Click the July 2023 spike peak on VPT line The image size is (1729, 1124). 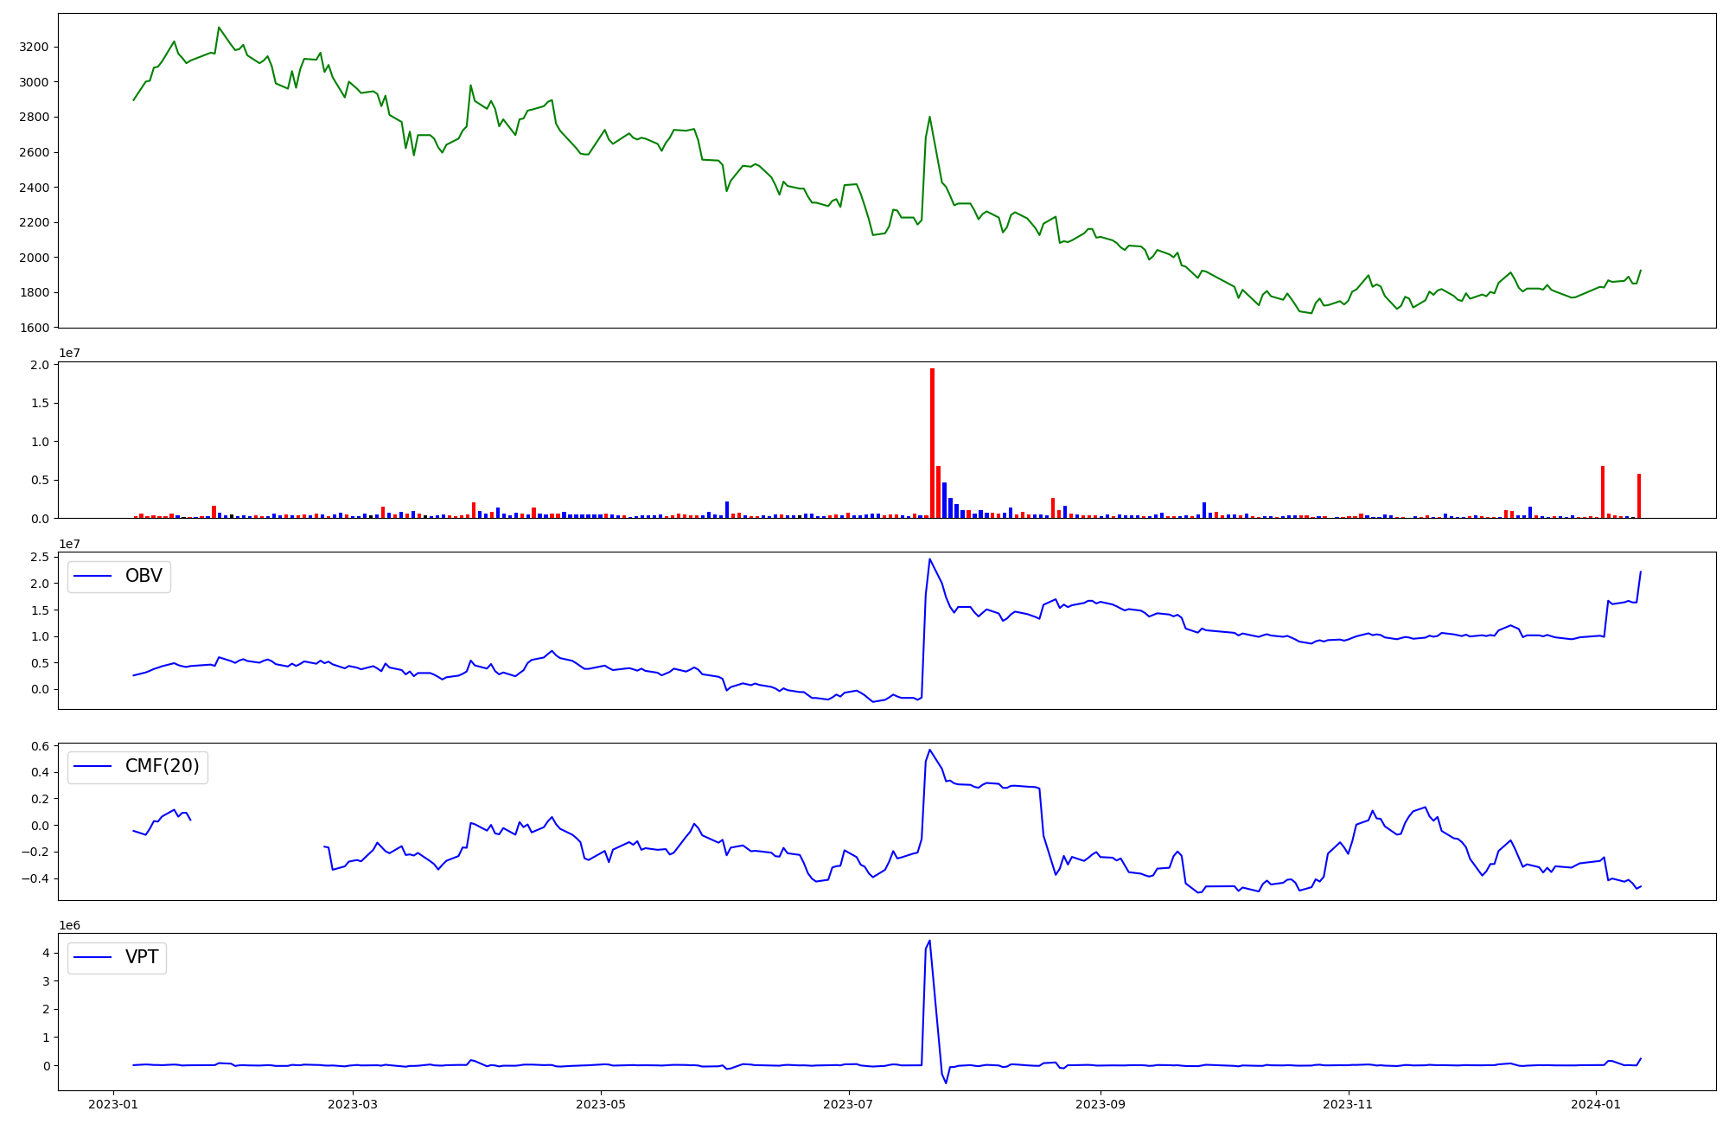[x=929, y=941]
